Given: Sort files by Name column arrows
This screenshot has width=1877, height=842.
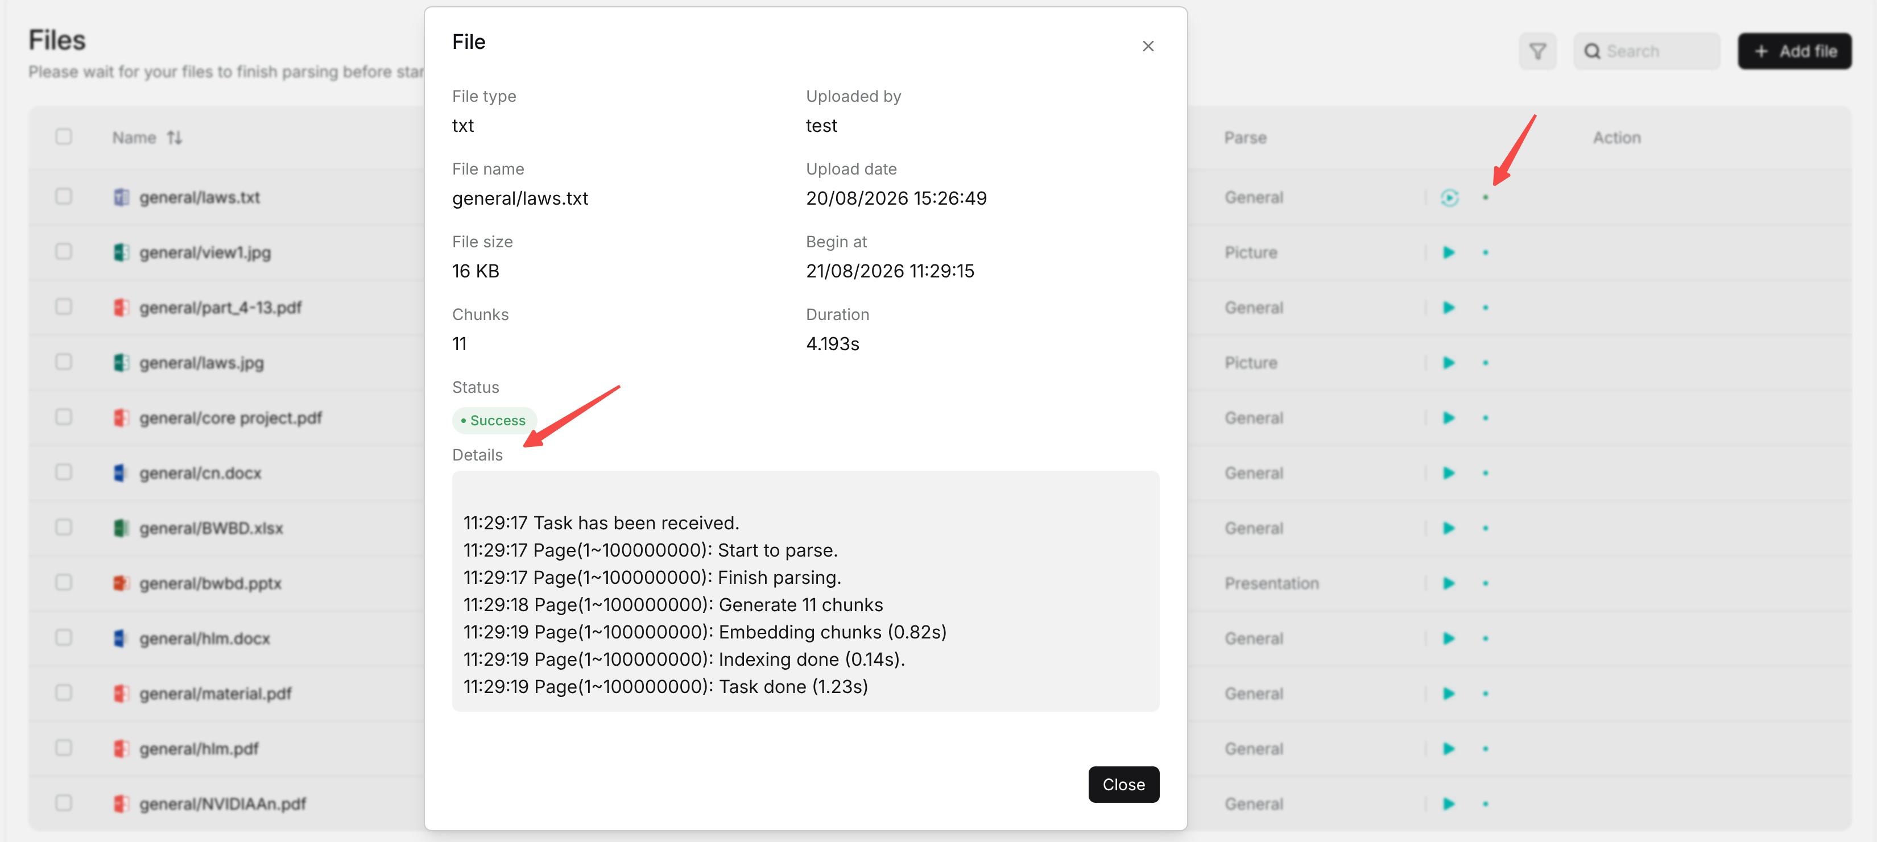Looking at the screenshot, I should pyautogui.click(x=174, y=137).
